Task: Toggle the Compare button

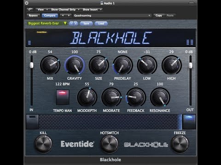Action: coord(50,16)
